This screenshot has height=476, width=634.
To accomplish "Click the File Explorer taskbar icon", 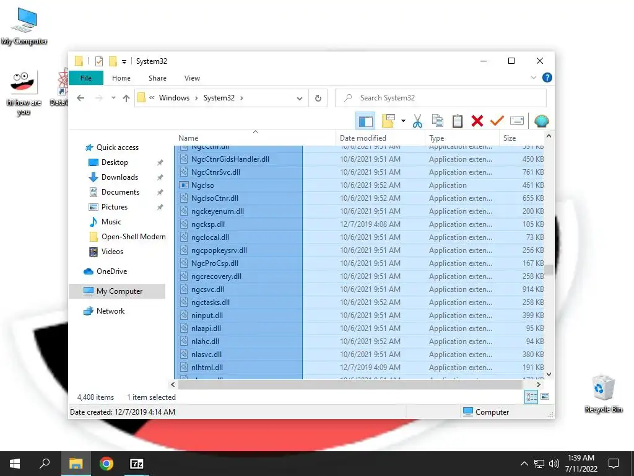I will click(76, 464).
